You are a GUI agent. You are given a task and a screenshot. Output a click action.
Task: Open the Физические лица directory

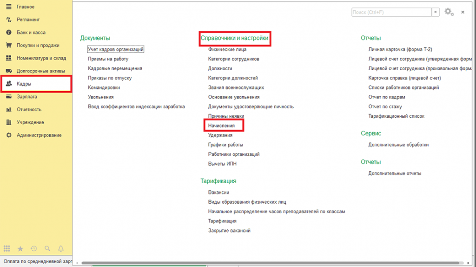click(x=227, y=49)
